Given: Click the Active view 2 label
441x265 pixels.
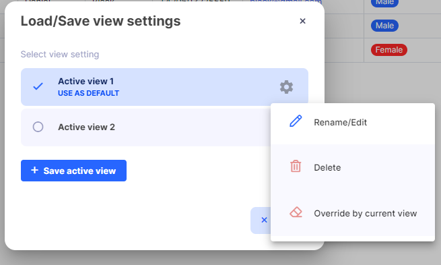Looking at the screenshot, I should 86,127.
